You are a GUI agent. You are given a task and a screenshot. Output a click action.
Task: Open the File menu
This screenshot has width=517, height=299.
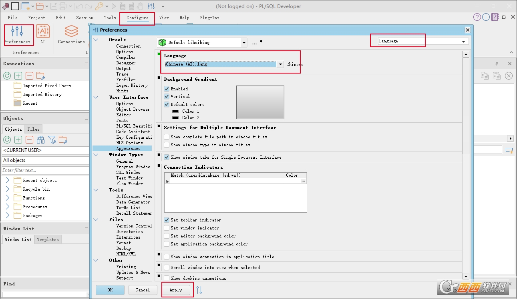click(x=12, y=18)
